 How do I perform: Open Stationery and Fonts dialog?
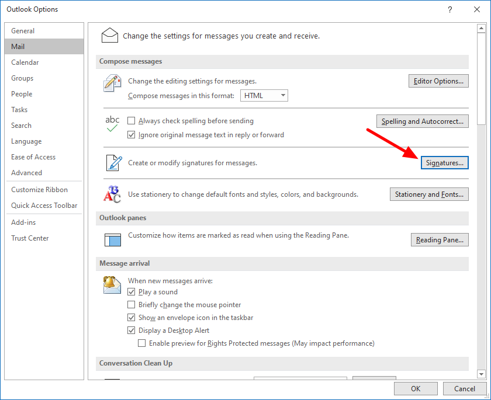click(x=429, y=194)
